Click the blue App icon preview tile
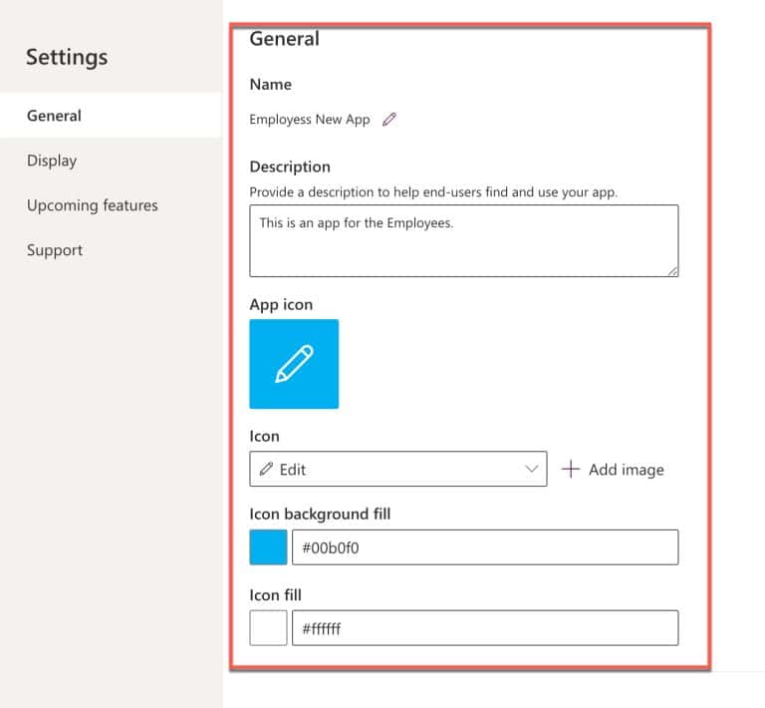The width and height of the screenshot is (765, 708). pos(294,364)
